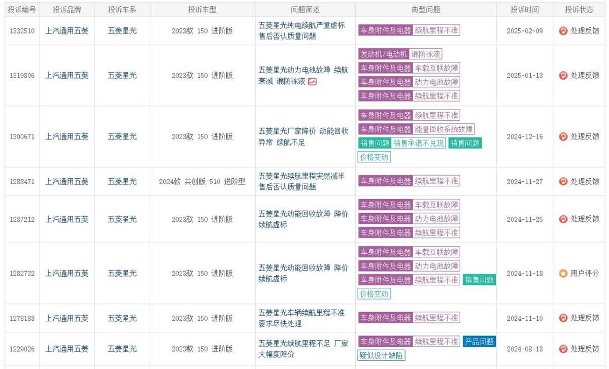Open complaint 五菱星光续航里程突然减半 summary
609x369 pixels.
click(301, 181)
